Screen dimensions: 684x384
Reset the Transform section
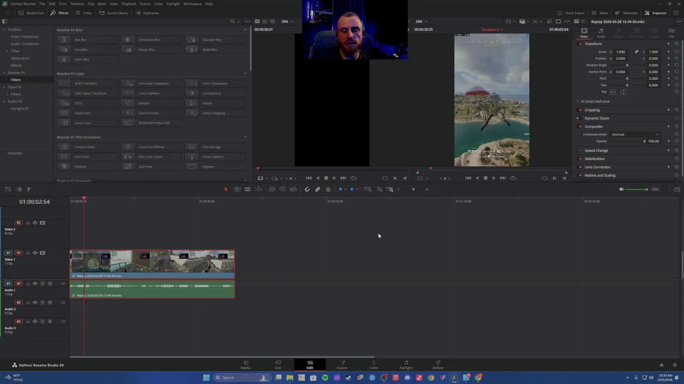[677, 44]
